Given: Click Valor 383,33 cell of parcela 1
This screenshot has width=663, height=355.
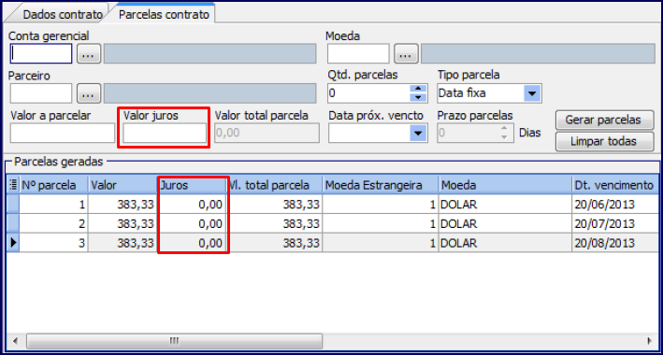Looking at the screenshot, I should [123, 204].
